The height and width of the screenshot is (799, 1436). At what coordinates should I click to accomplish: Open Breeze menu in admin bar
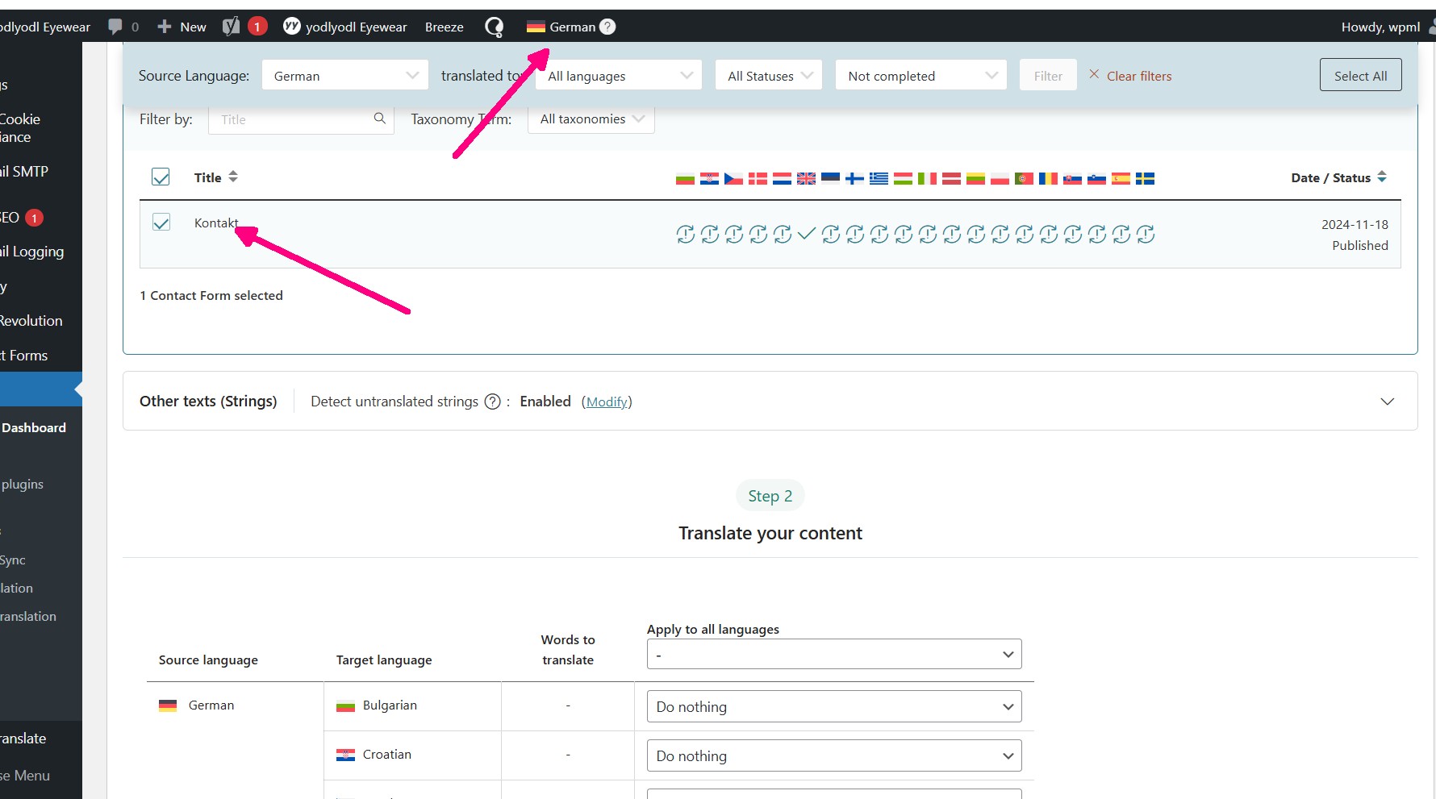coord(444,27)
